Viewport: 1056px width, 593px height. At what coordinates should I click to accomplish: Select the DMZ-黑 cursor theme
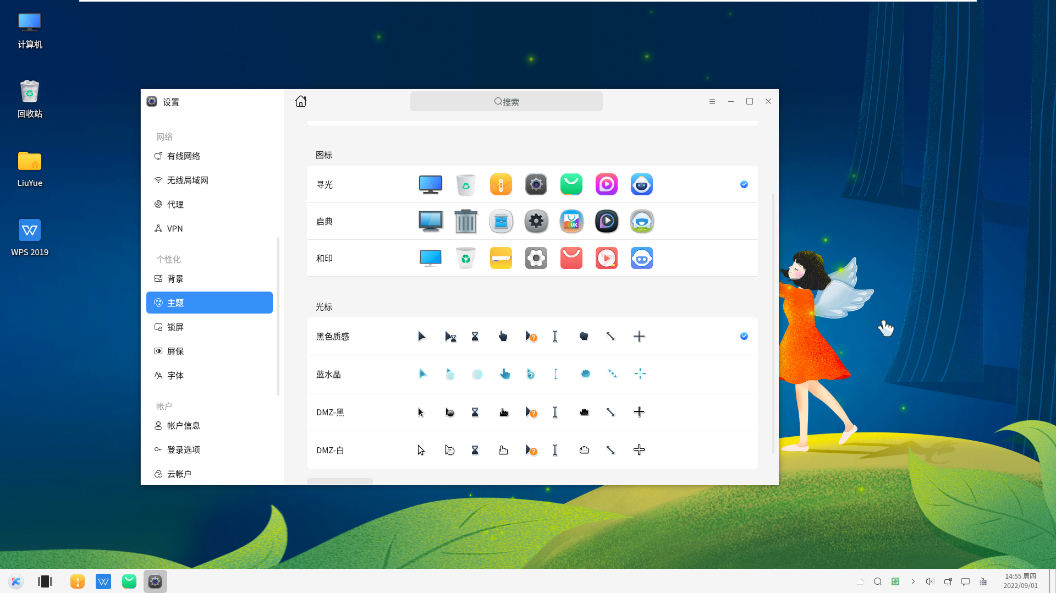click(x=532, y=412)
